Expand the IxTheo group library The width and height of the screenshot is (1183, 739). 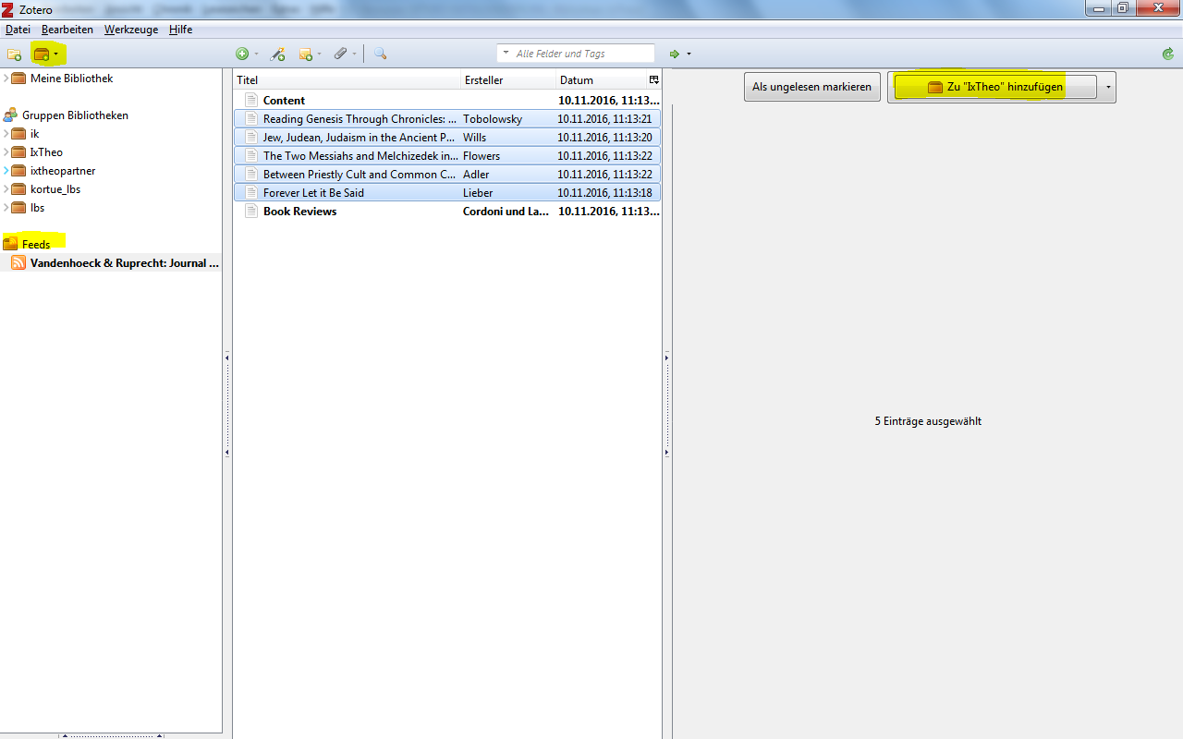[x=6, y=152]
